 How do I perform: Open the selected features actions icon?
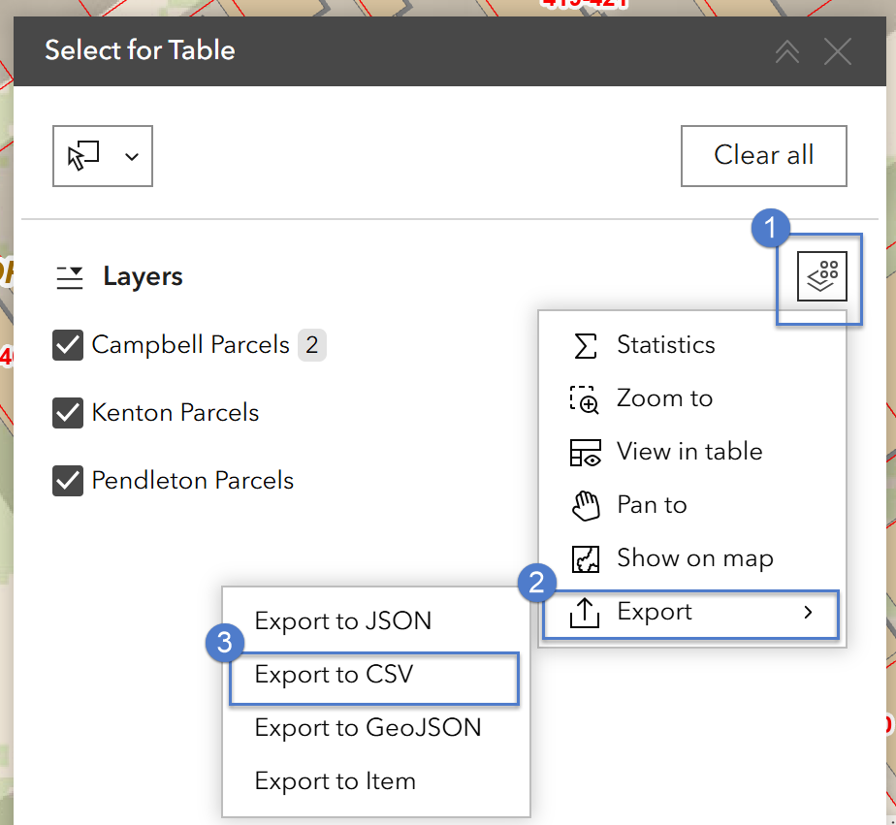click(821, 276)
